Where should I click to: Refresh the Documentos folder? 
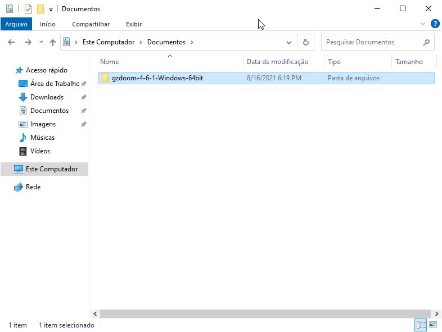305,42
